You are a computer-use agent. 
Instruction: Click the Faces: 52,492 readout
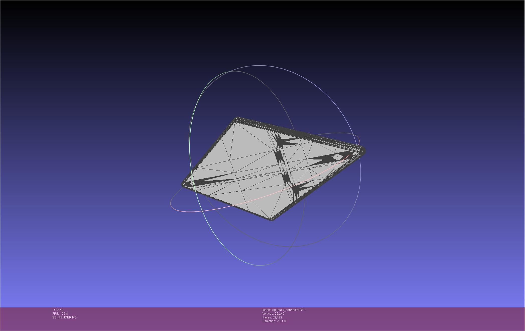click(x=272, y=317)
